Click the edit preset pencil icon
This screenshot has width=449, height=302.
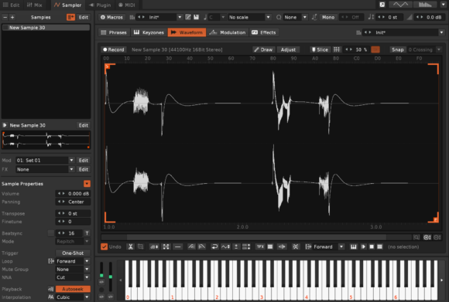tap(188, 17)
